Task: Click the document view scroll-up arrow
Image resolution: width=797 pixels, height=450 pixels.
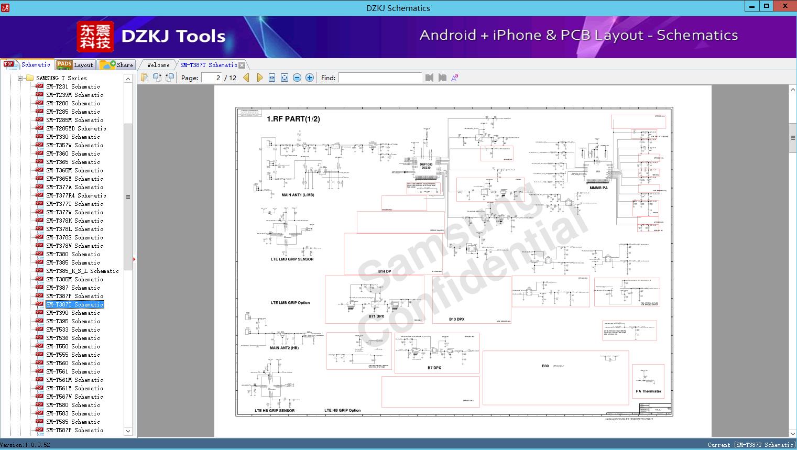Action: pyautogui.click(x=792, y=90)
